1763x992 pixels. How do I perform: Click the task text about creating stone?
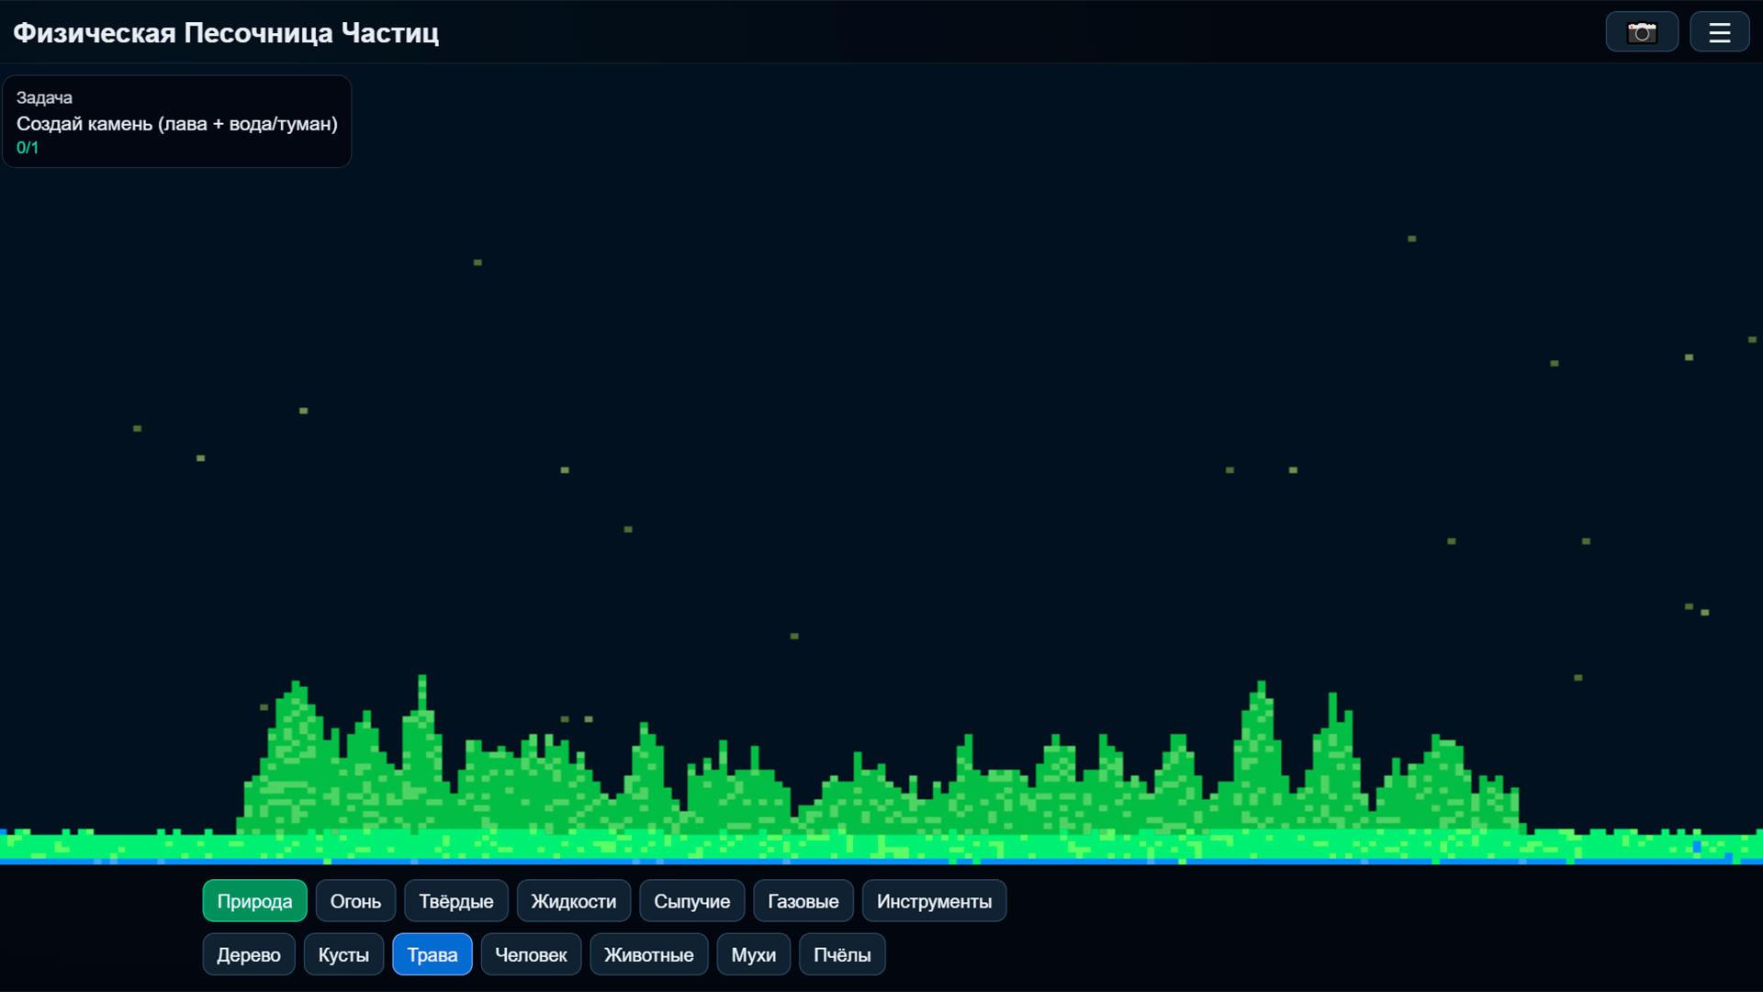tap(177, 123)
